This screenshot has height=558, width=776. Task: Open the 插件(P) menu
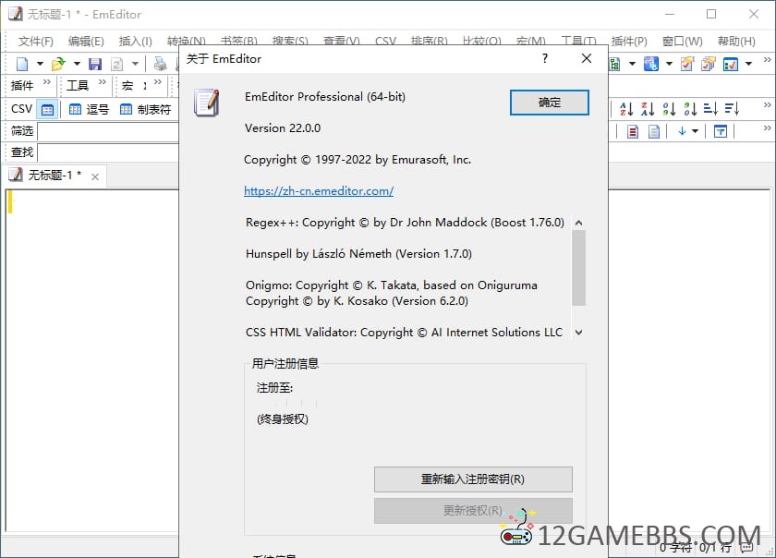pyautogui.click(x=629, y=42)
